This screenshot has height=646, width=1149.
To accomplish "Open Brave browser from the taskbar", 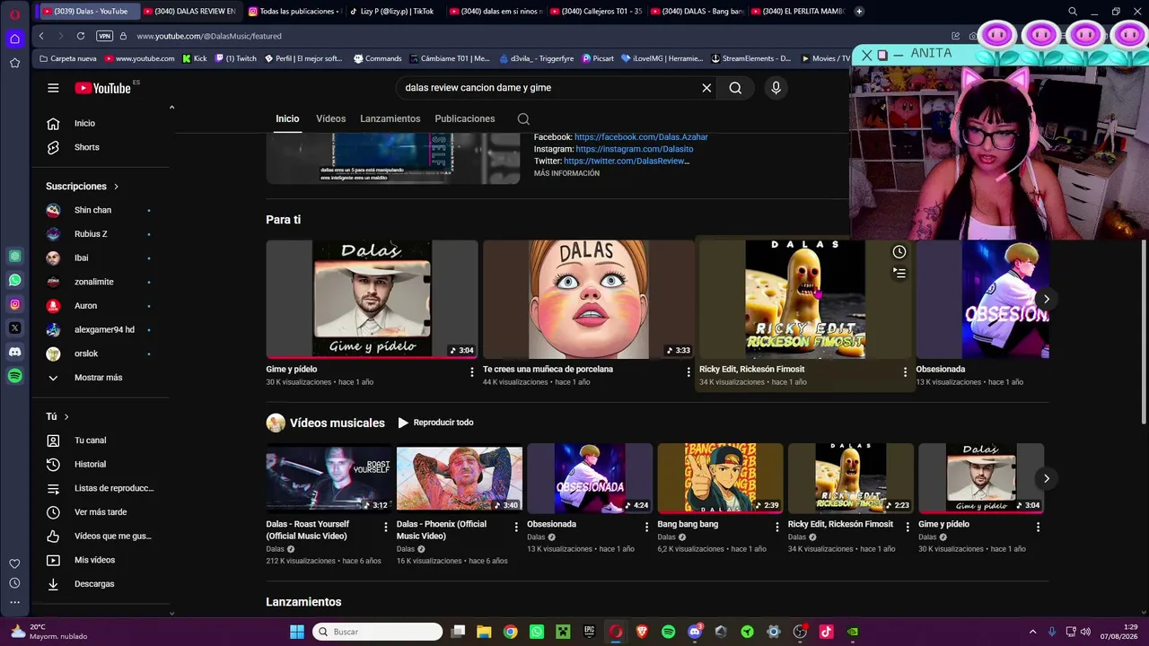I will (642, 632).
